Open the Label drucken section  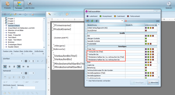click(30, 5)
